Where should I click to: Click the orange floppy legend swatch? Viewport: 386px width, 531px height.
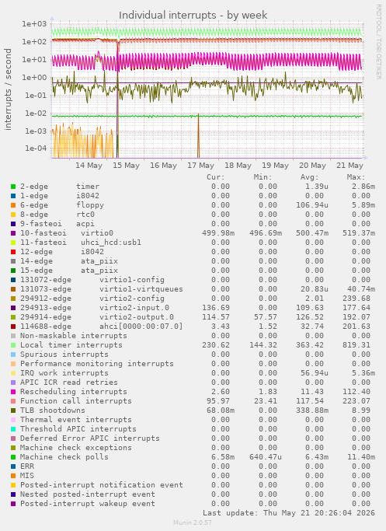[13, 205]
